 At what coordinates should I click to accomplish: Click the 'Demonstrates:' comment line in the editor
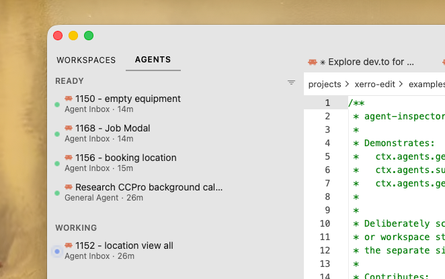pyautogui.click(x=399, y=143)
